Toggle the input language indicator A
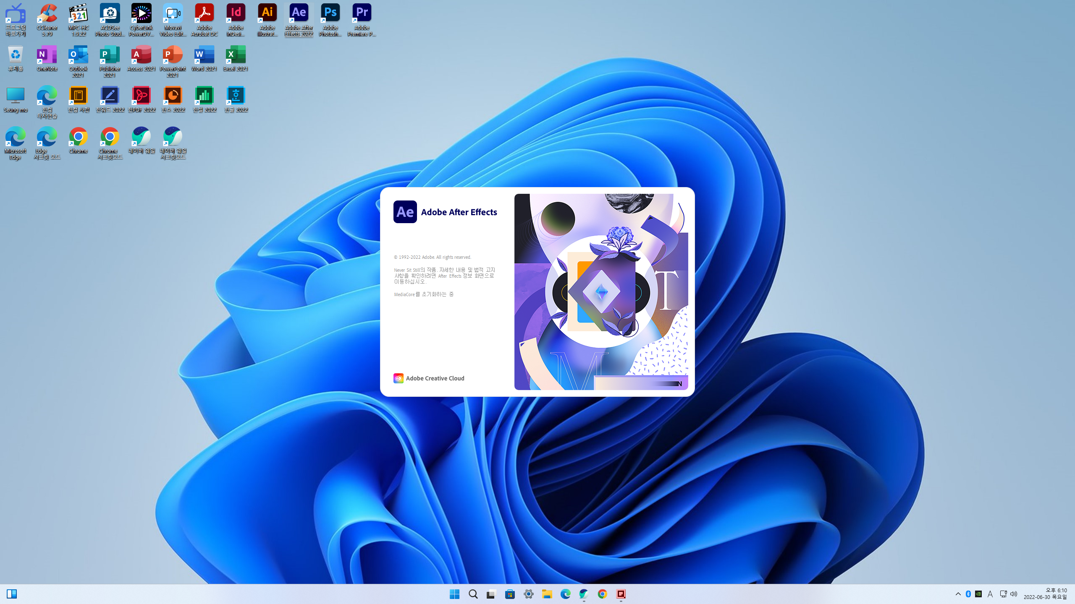The image size is (1075, 604). [x=990, y=594]
